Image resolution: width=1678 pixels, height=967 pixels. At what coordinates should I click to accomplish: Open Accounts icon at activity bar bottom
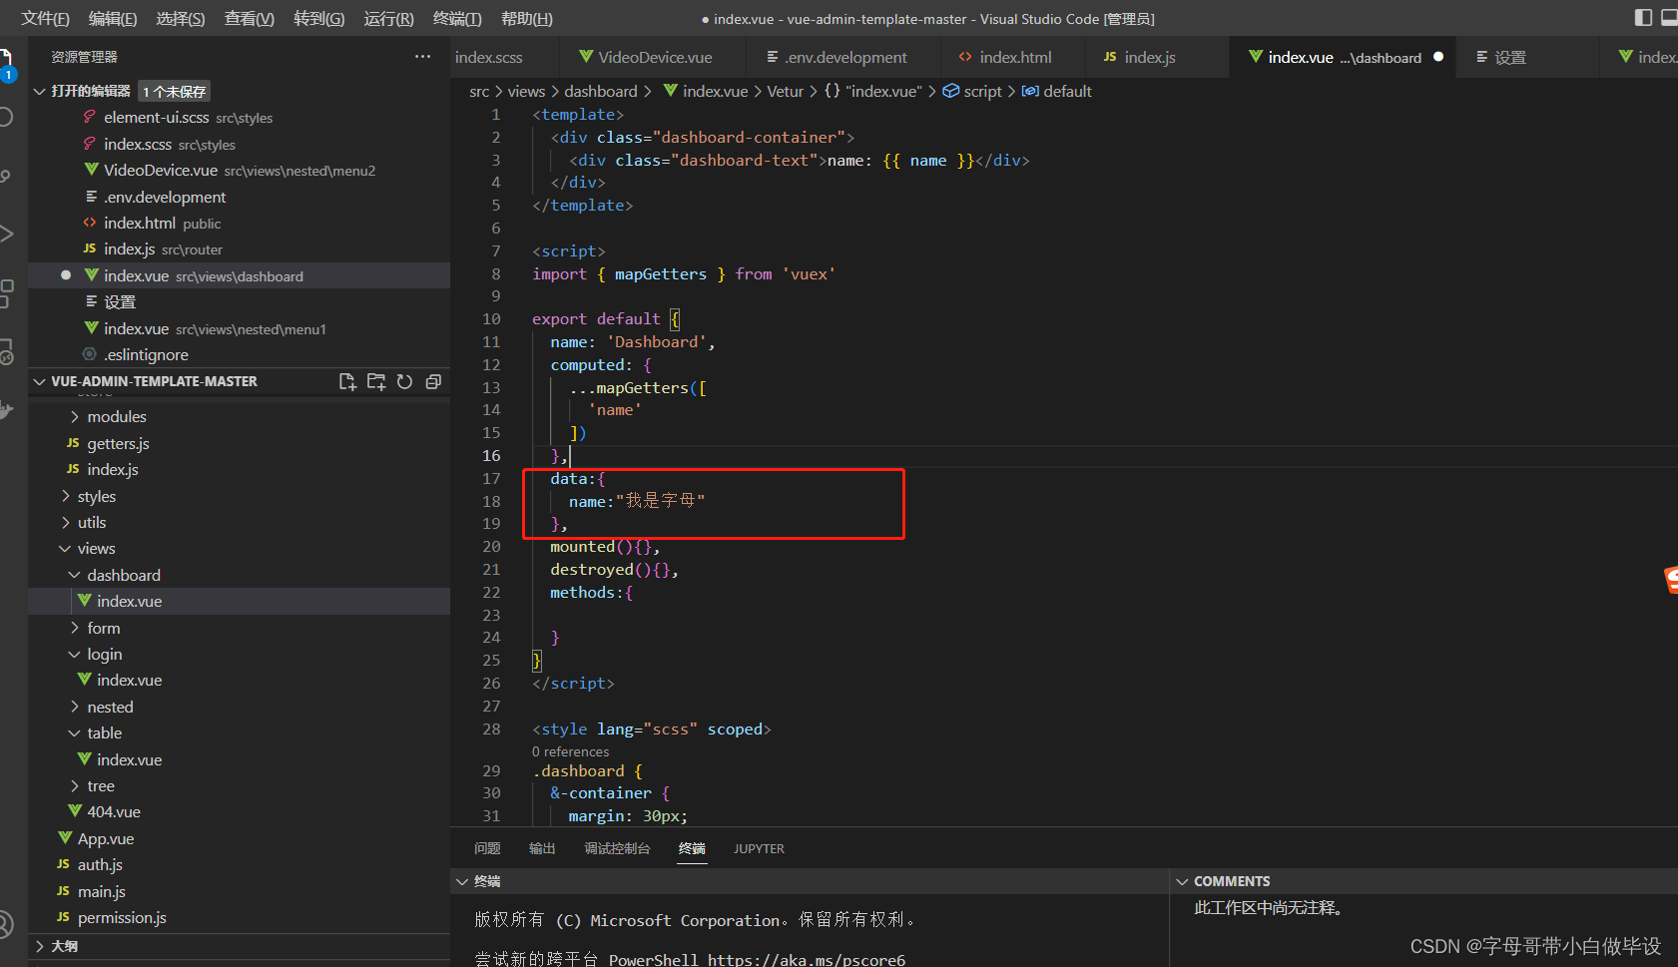5,924
